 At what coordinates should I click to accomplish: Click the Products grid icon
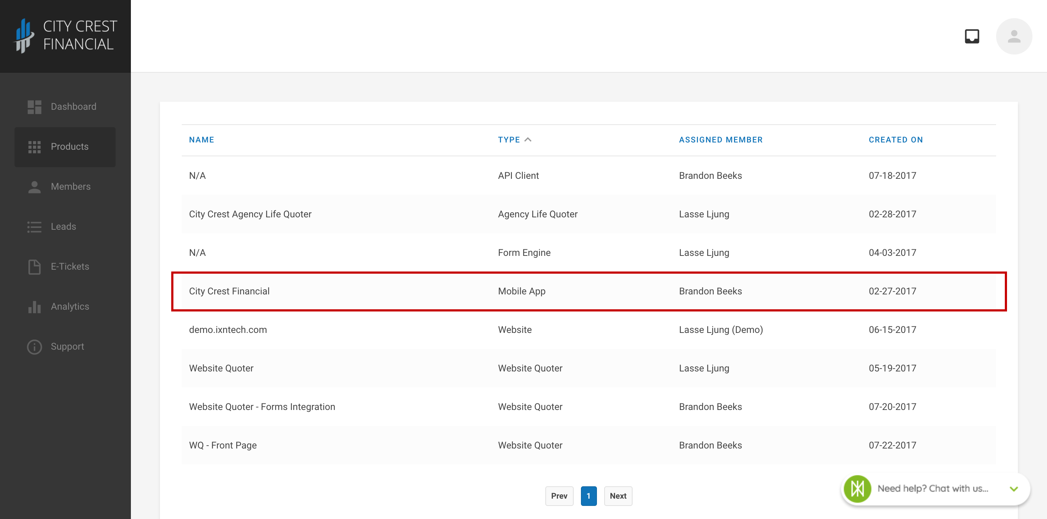point(35,147)
